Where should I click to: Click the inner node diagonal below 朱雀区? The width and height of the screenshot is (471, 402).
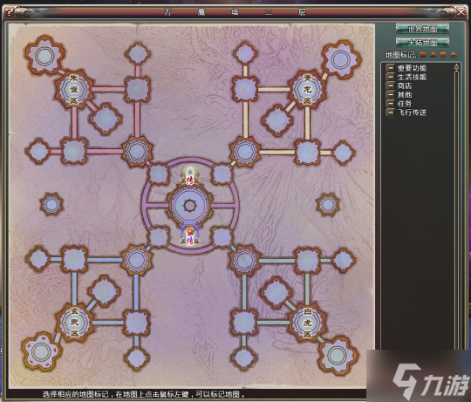[x=106, y=119]
